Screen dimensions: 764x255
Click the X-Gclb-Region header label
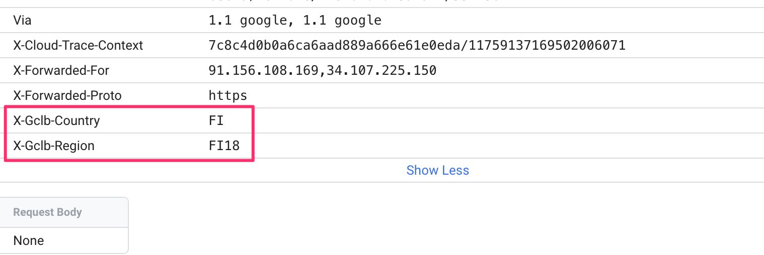(x=54, y=146)
